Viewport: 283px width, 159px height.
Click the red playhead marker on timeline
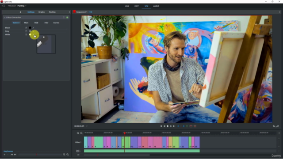click(125, 133)
